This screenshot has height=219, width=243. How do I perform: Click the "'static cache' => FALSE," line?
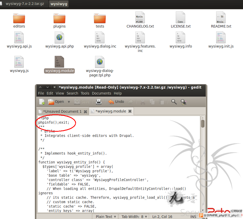click(x=72, y=206)
